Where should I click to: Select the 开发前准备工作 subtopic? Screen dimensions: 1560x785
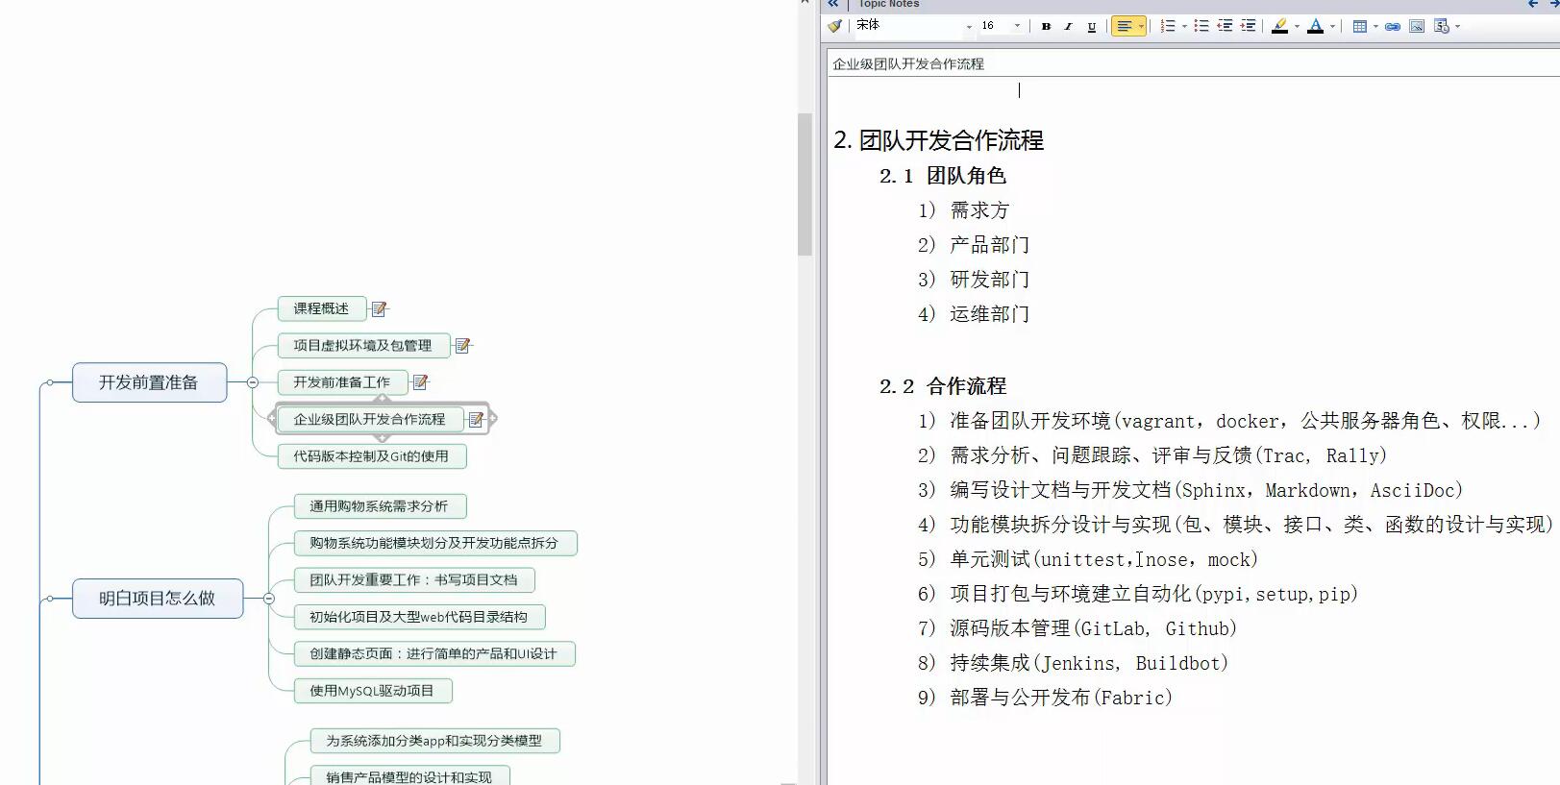tap(341, 381)
